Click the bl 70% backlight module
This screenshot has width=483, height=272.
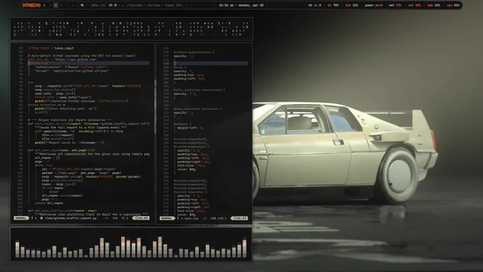tap(333, 5)
